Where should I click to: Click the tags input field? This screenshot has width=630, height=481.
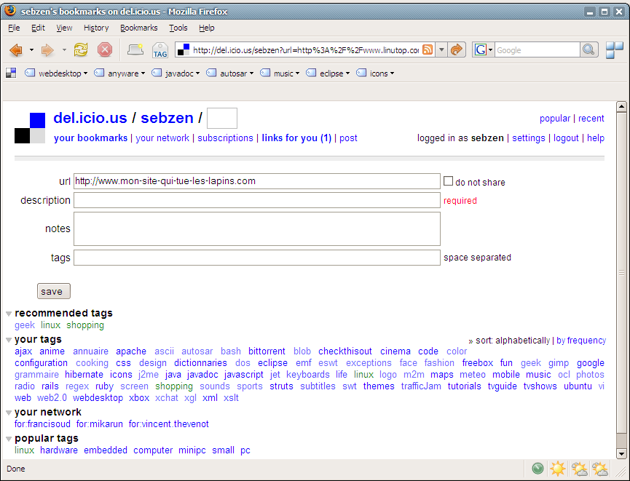tap(257, 258)
